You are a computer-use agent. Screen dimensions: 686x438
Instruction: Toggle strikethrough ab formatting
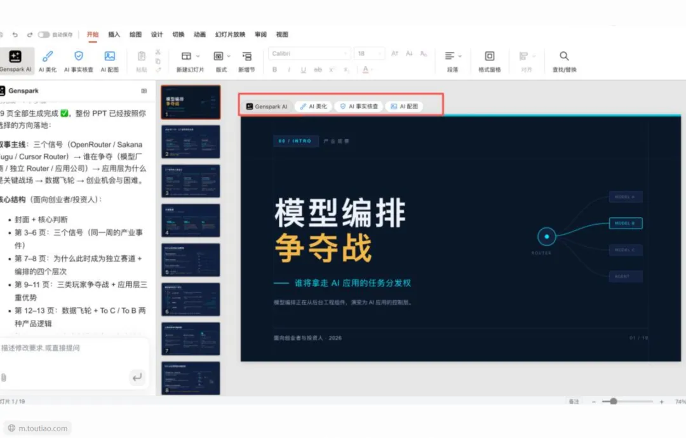(318, 69)
